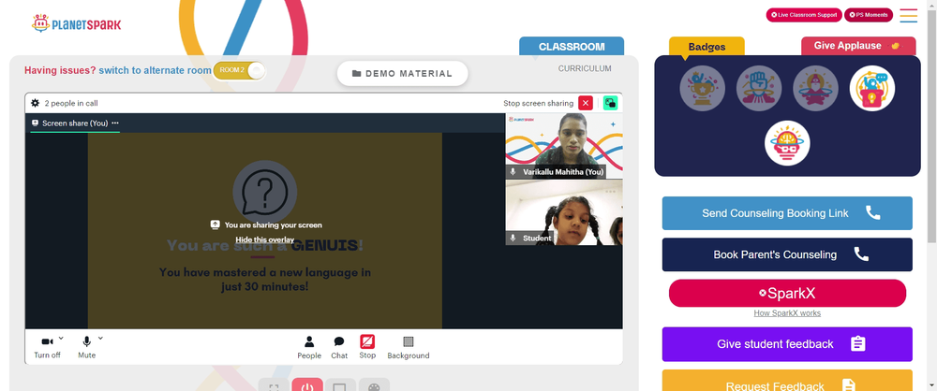Click the red power button below the call
Image resolution: width=937 pixels, height=391 pixels.
(307, 385)
